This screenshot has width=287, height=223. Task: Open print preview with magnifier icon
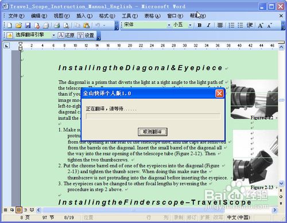tap(66, 25)
